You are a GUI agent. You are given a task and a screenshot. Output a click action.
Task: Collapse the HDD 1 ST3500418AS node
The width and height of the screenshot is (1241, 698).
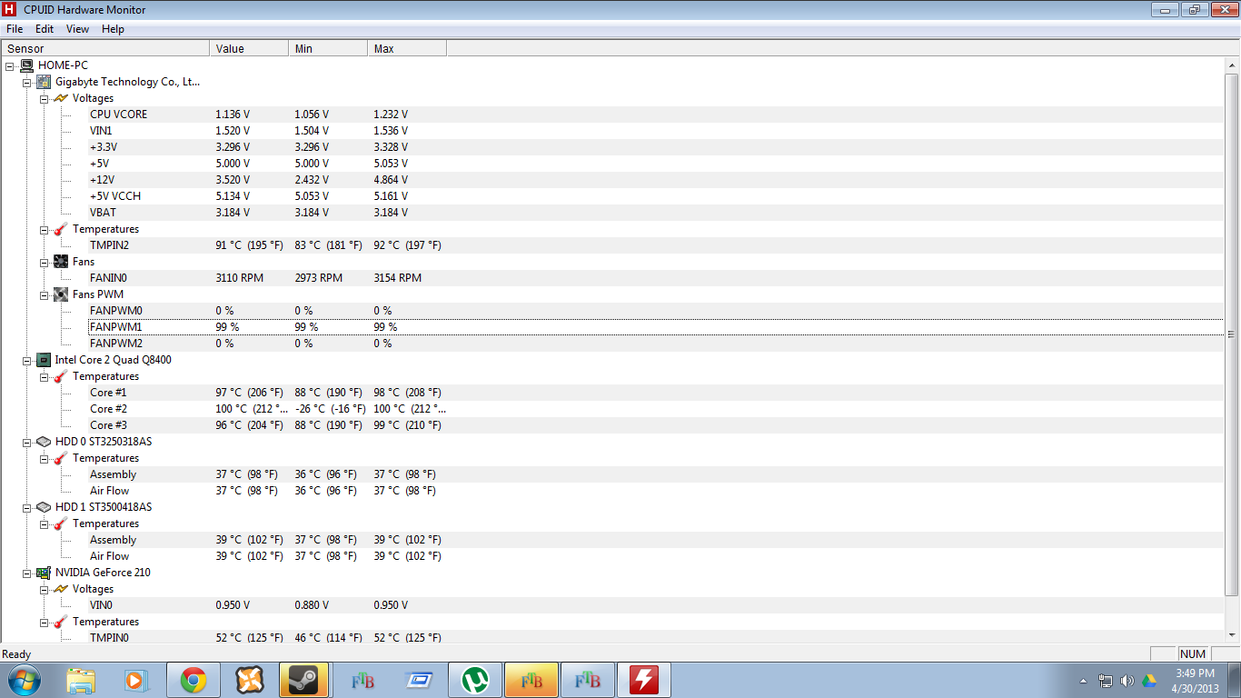[27, 507]
